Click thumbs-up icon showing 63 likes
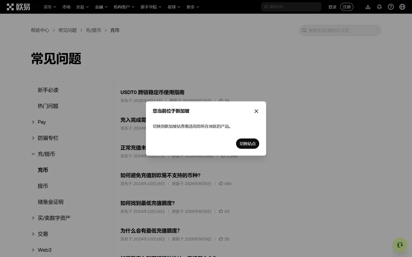The width and height of the screenshot is (412, 257). tap(221, 211)
